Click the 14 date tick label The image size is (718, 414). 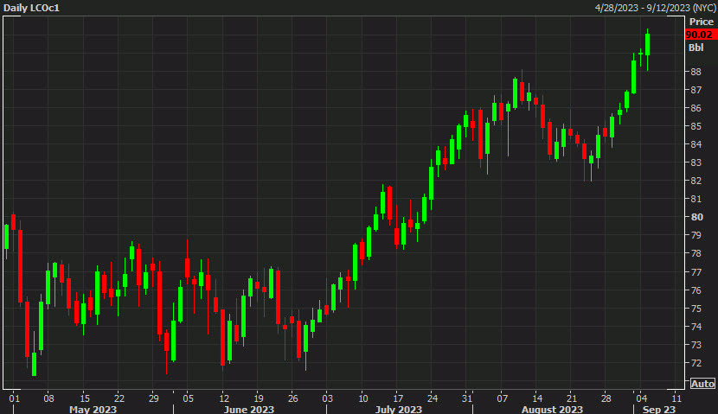click(x=537, y=398)
